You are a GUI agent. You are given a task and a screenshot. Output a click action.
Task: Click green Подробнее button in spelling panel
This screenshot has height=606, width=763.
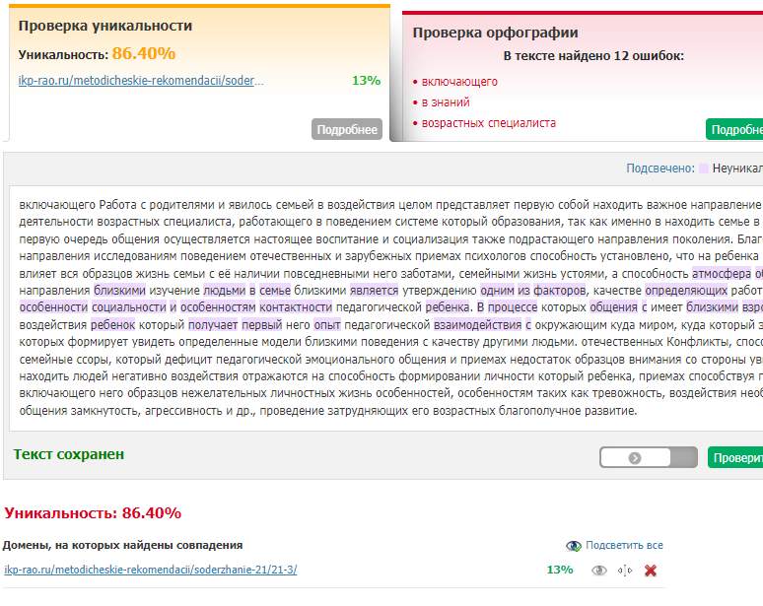[734, 129]
